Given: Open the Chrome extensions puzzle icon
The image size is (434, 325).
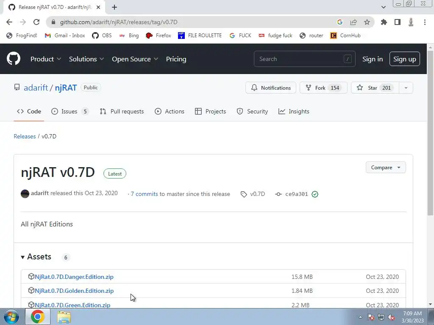Looking at the screenshot, I should [x=384, y=22].
